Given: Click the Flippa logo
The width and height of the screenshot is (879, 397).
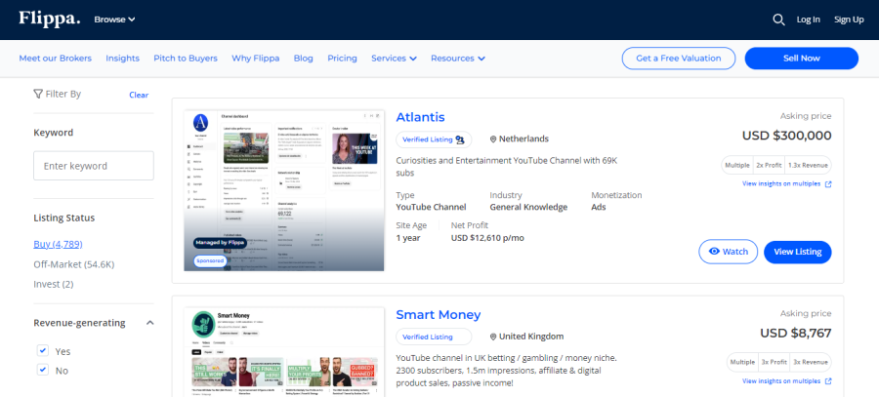Looking at the screenshot, I should pos(50,19).
